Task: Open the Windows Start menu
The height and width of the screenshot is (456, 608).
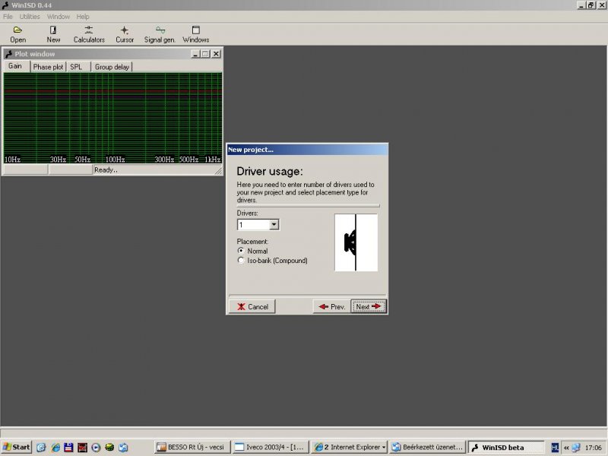Action: [x=16, y=447]
